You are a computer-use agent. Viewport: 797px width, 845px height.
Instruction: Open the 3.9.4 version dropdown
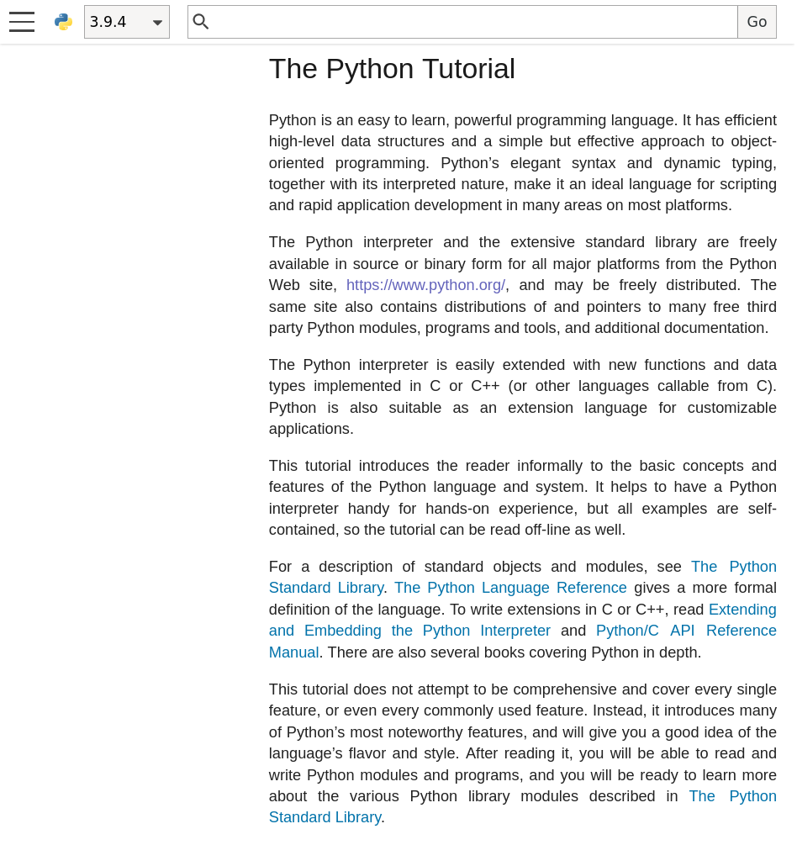127,22
